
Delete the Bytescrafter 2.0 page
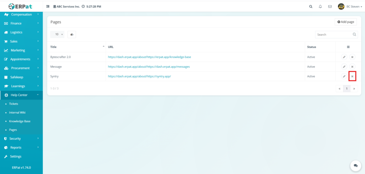[352, 57]
